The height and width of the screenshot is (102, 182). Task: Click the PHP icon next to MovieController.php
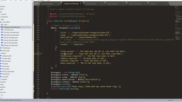(2, 45)
